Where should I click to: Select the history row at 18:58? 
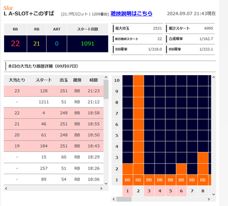click(x=54, y=113)
